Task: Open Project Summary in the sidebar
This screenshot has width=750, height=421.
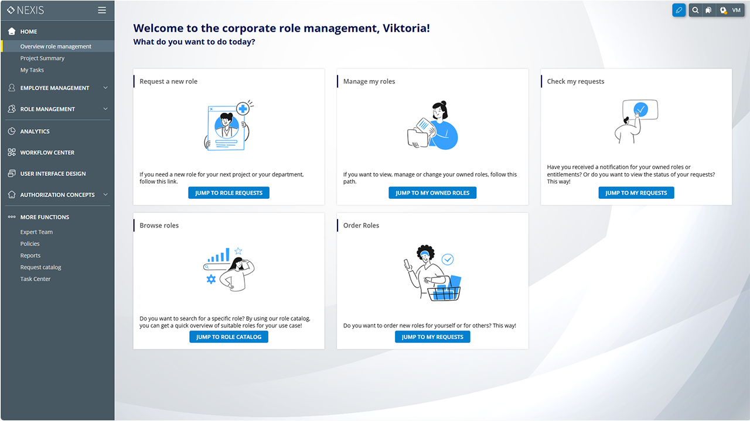Action: (42, 58)
